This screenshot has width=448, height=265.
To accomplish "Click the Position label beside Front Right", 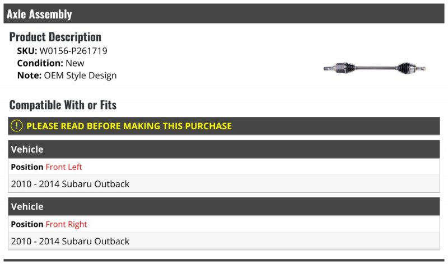I will pyautogui.click(x=27, y=224).
